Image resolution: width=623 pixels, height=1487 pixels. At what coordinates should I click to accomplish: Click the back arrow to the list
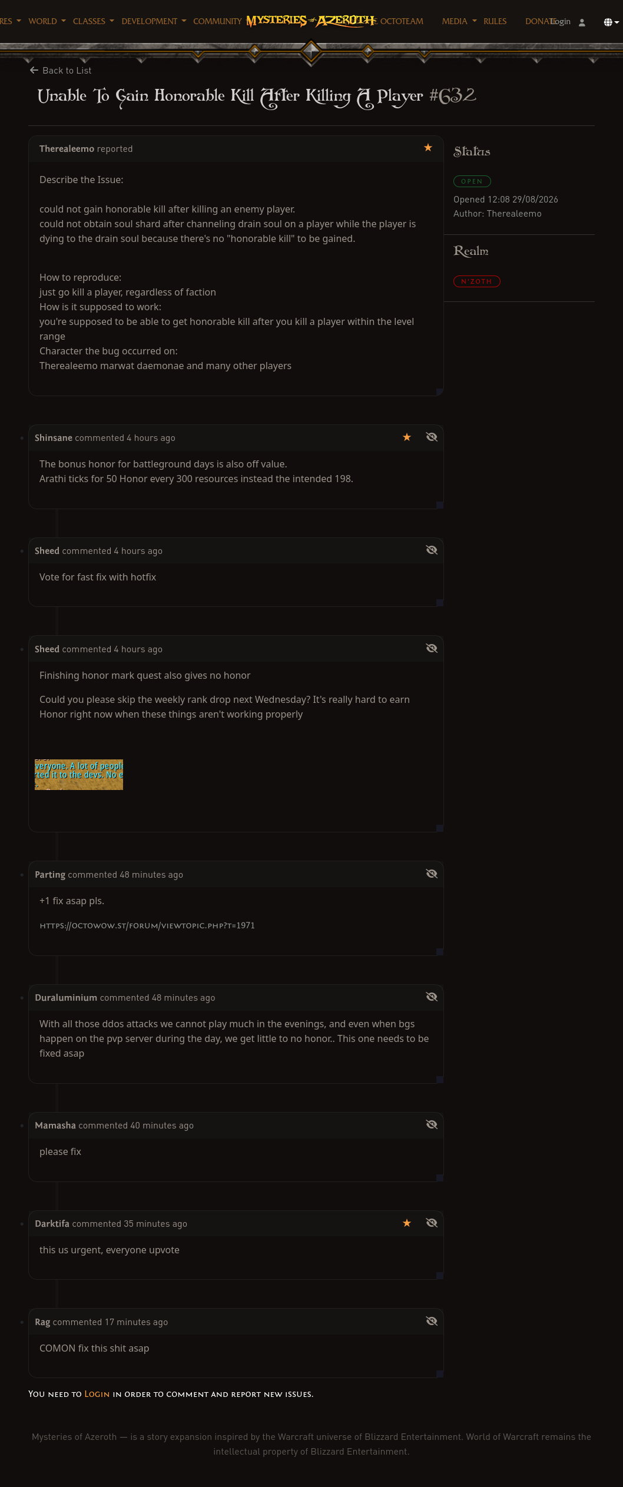click(34, 70)
